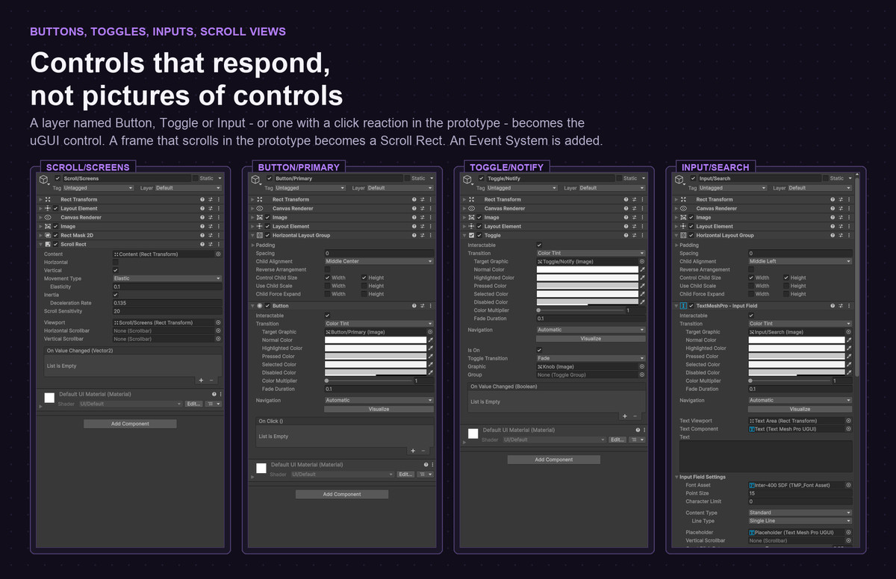The width and height of the screenshot is (896, 579).
Task: Pick Group object in Toggle/Notify Toggle
Action: click(x=642, y=375)
